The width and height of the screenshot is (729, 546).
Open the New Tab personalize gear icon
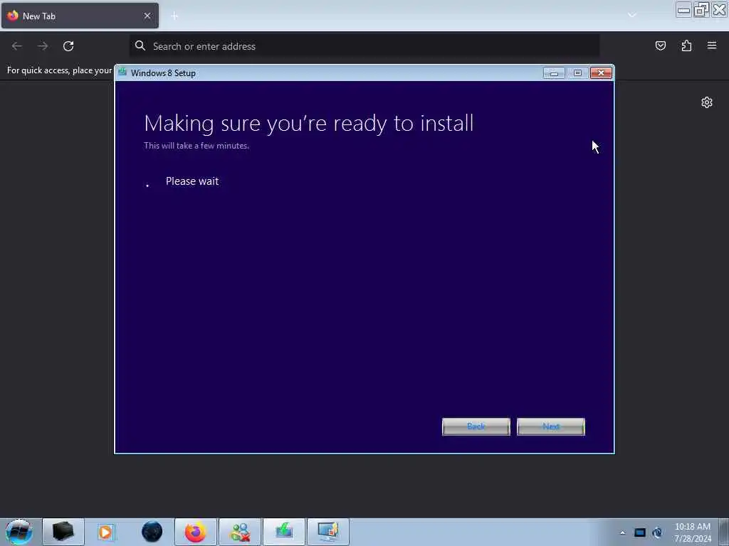707,102
